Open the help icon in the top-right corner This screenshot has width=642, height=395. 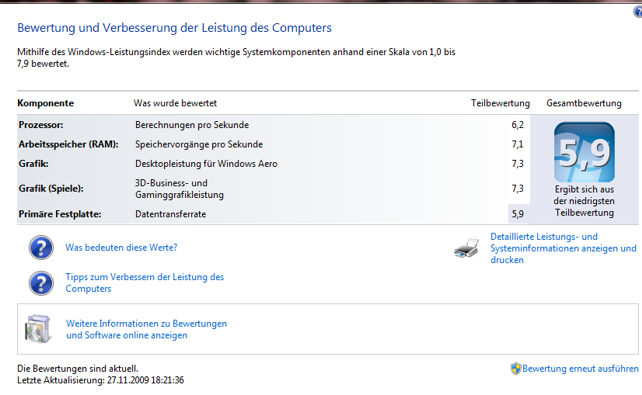[638, 12]
